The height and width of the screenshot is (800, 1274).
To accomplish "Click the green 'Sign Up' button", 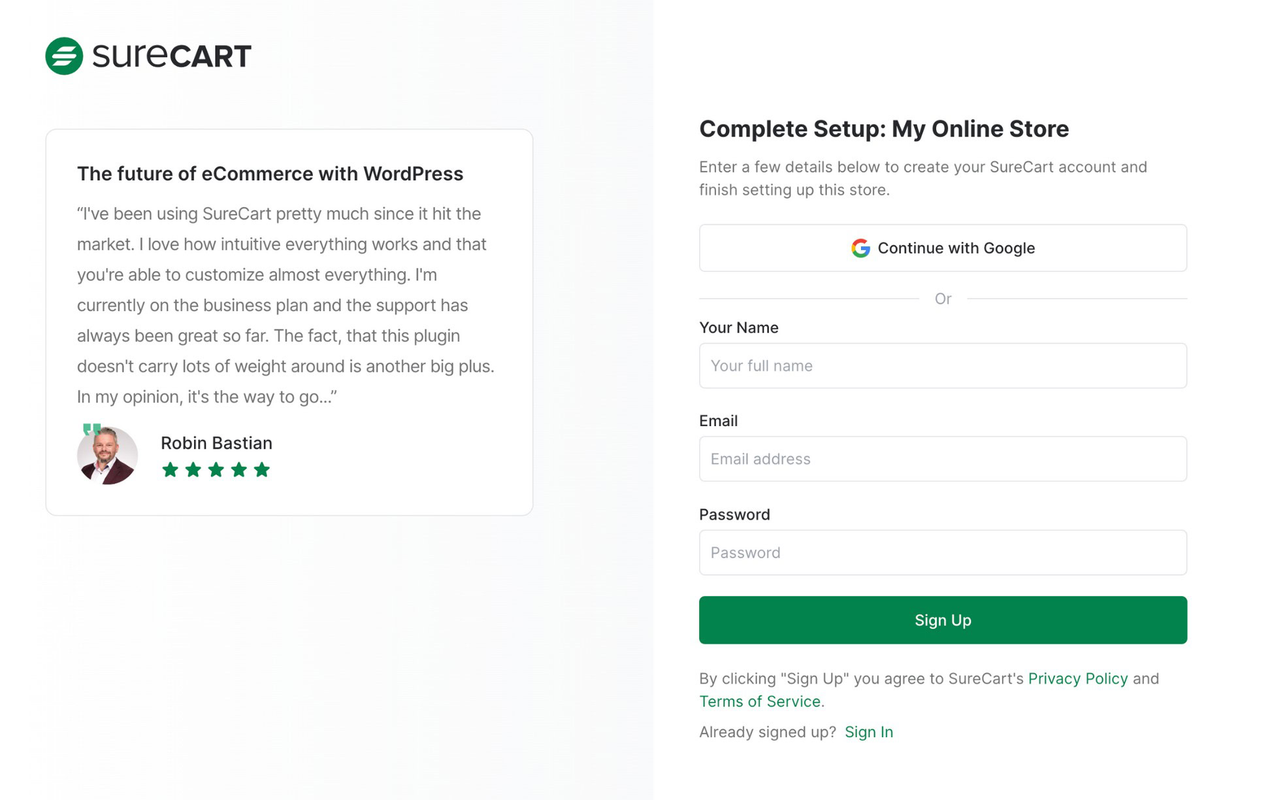I will [942, 620].
